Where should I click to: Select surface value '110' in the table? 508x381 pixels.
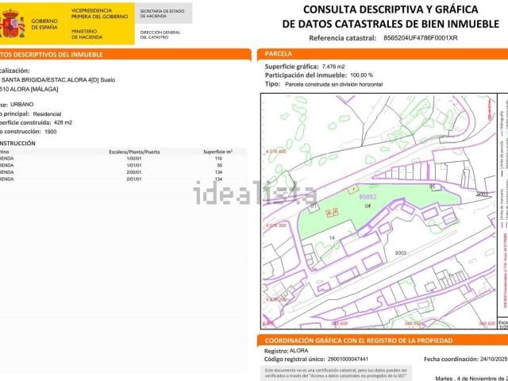tap(218, 159)
